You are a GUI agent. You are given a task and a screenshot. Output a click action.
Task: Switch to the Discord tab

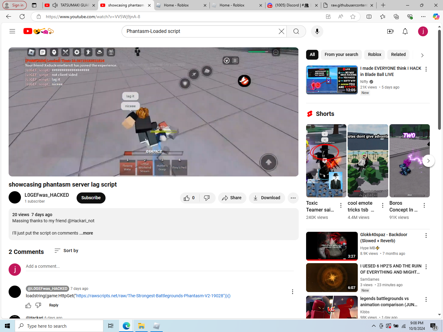(x=292, y=5)
